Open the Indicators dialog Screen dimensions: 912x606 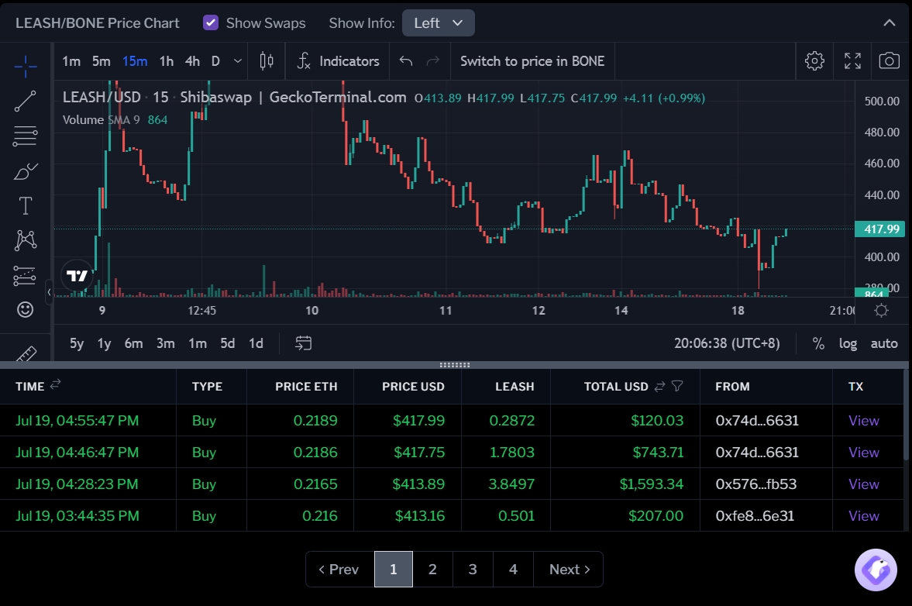coord(338,61)
